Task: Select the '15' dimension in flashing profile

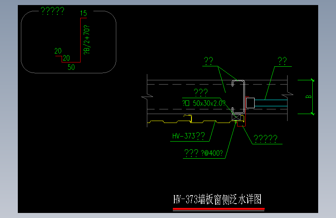Action: tap(83, 13)
